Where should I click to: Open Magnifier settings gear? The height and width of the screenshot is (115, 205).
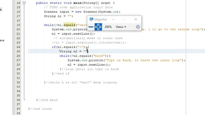point(138,27)
